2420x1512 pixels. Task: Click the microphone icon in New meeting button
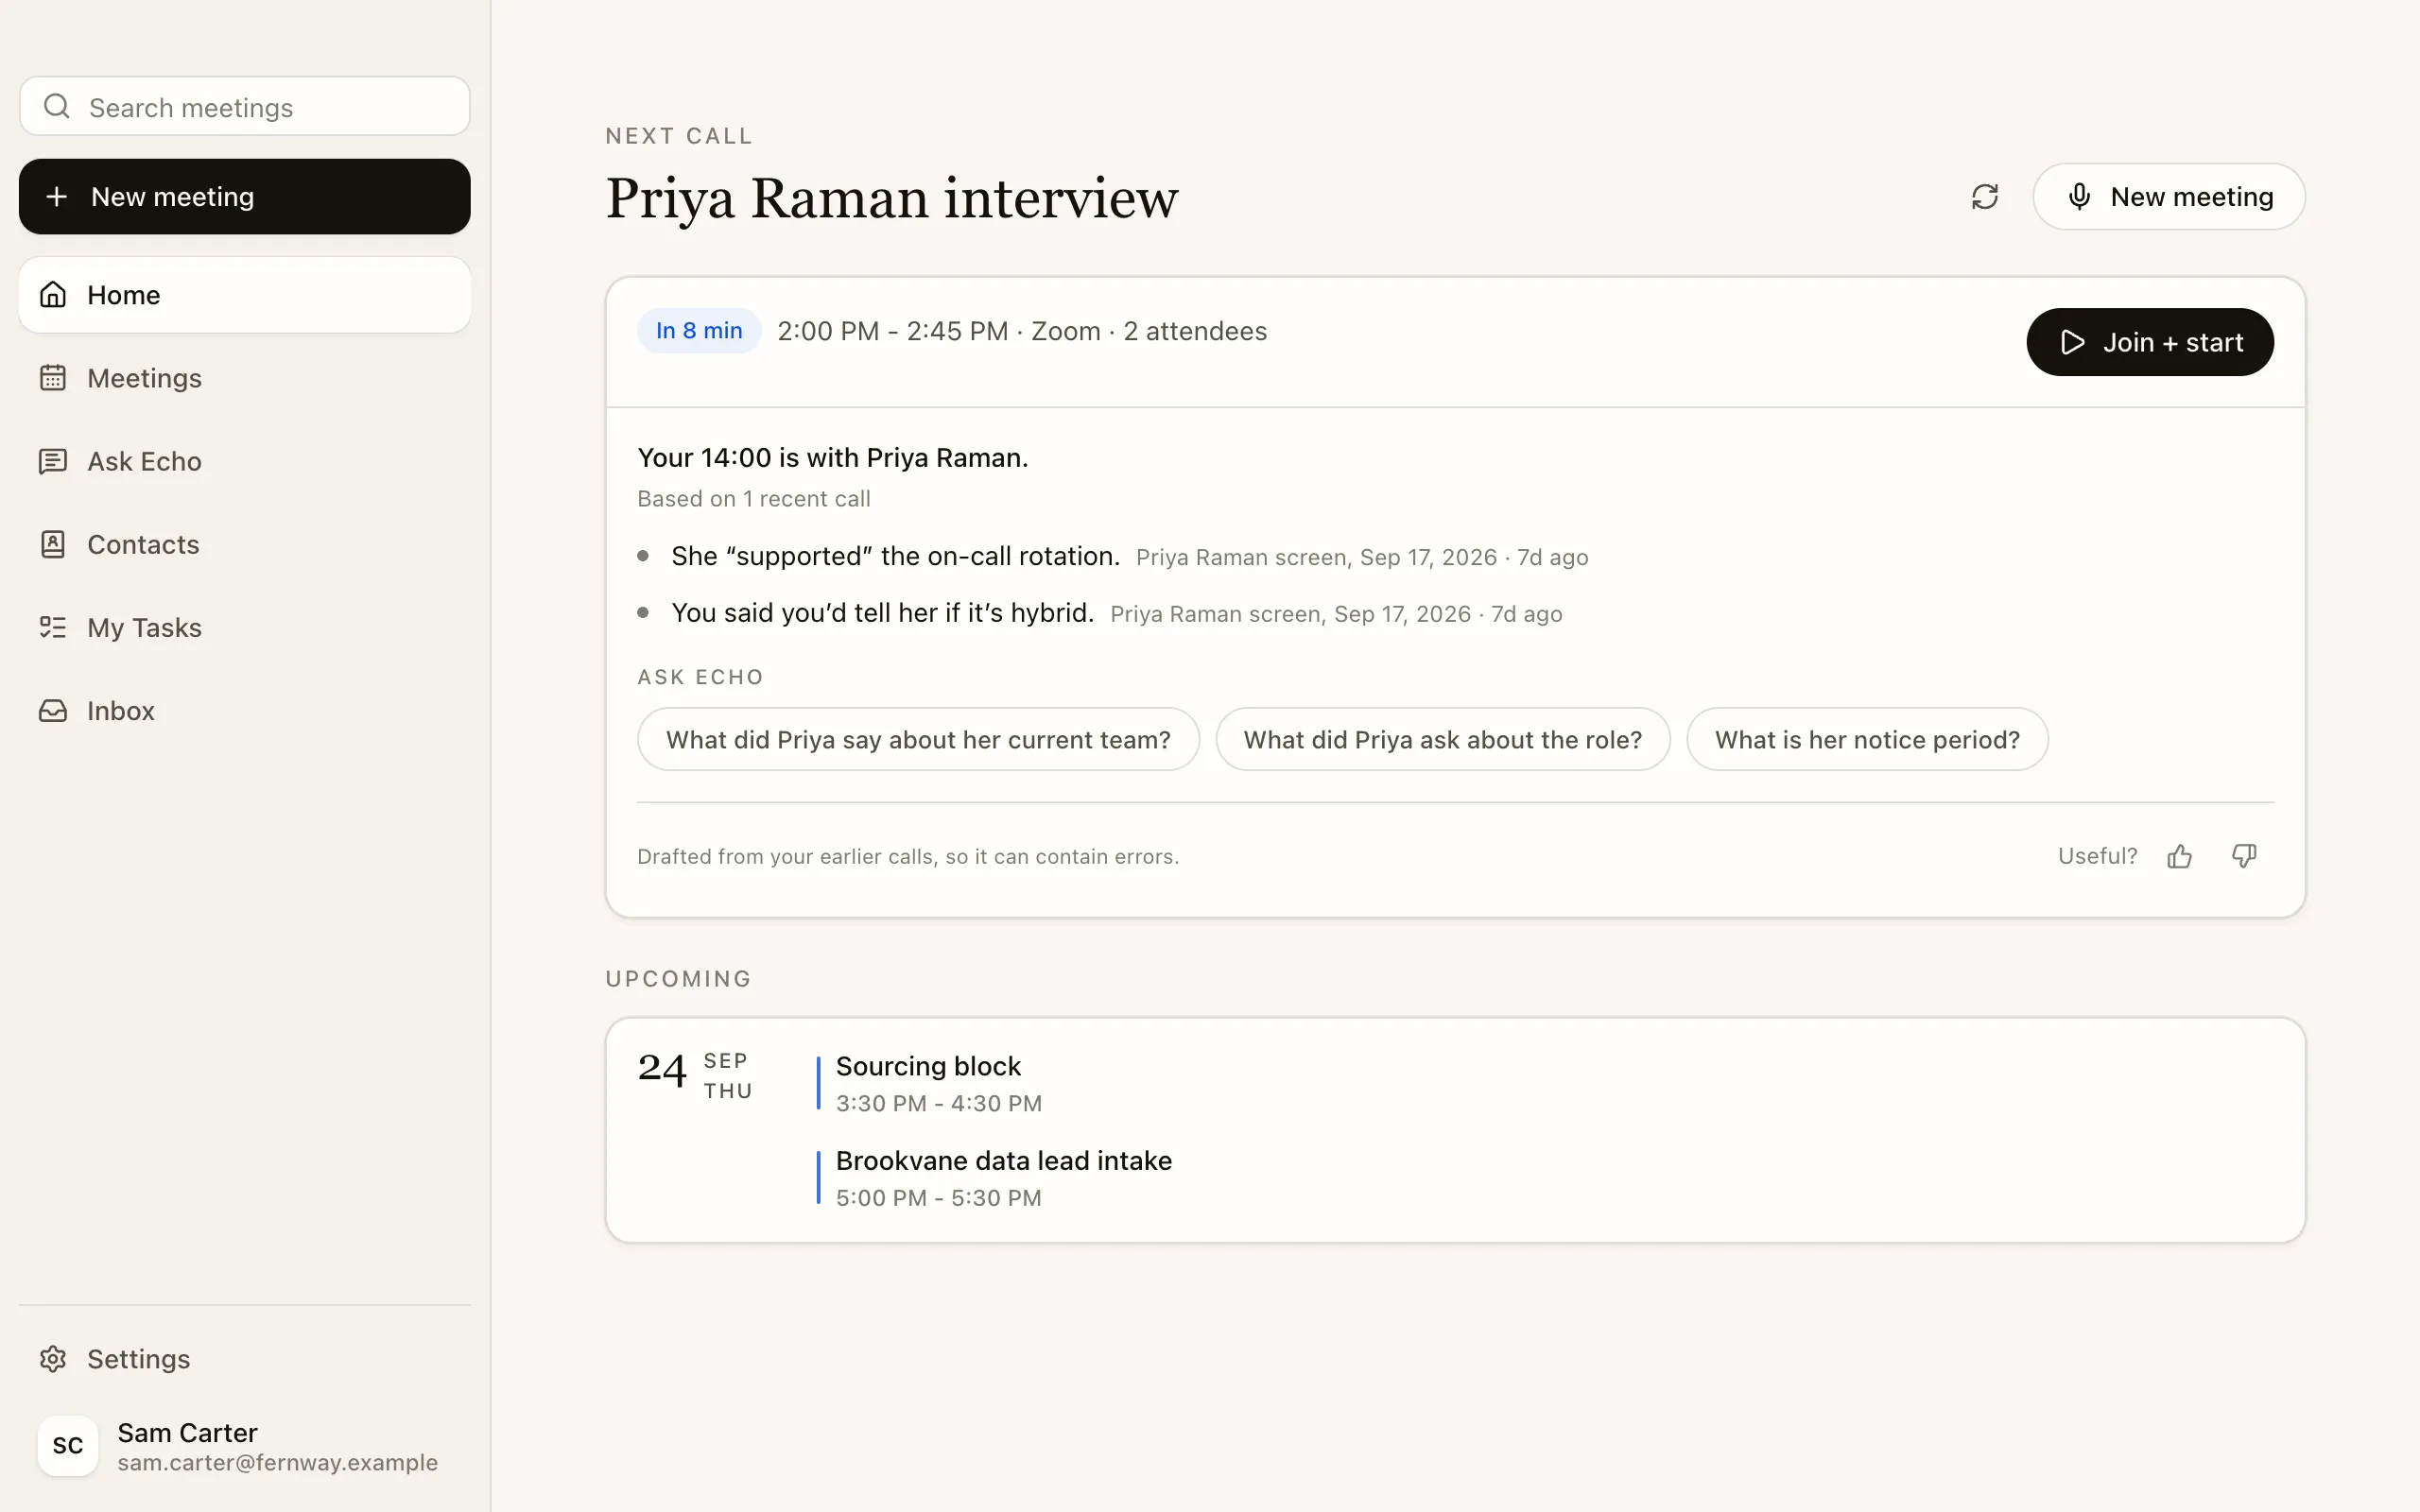(2079, 197)
